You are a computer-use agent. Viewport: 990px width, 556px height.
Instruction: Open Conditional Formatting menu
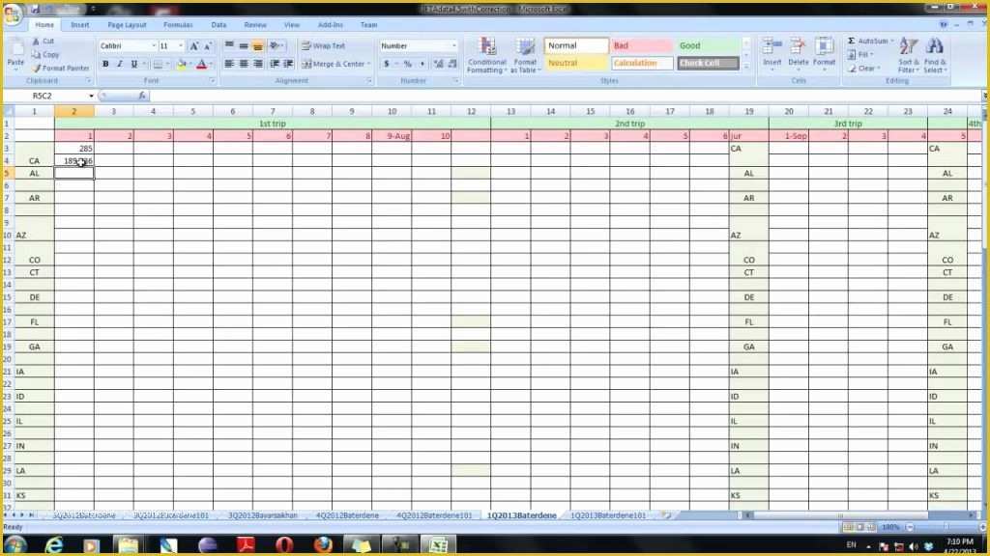(486, 55)
